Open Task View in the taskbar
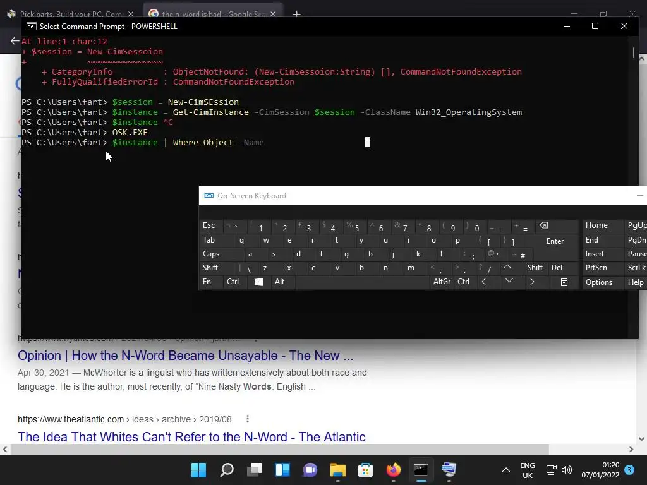This screenshot has height=485, width=647. (255, 470)
